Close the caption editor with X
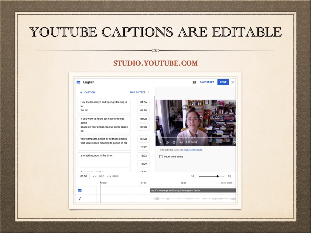This screenshot has height=233, width=311. pyautogui.click(x=233, y=82)
